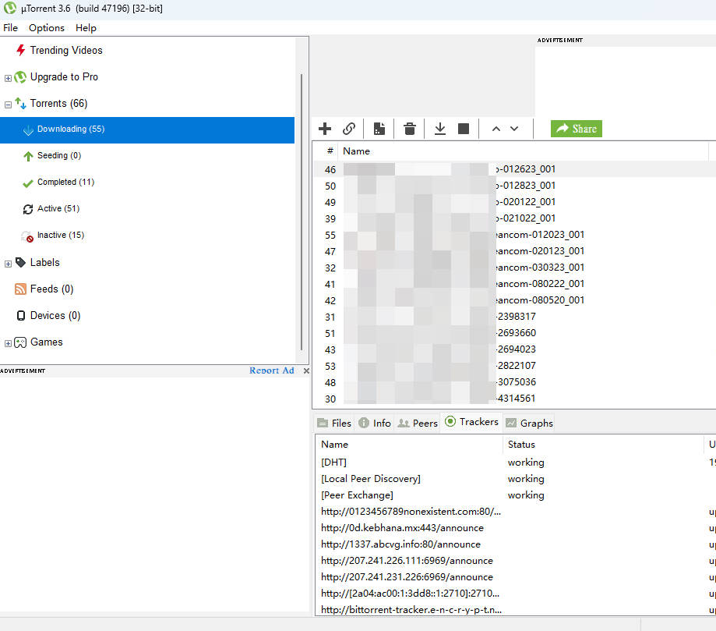The height and width of the screenshot is (631, 716).
Task: Expand the Labels tree node
Action: pos(9,264)
